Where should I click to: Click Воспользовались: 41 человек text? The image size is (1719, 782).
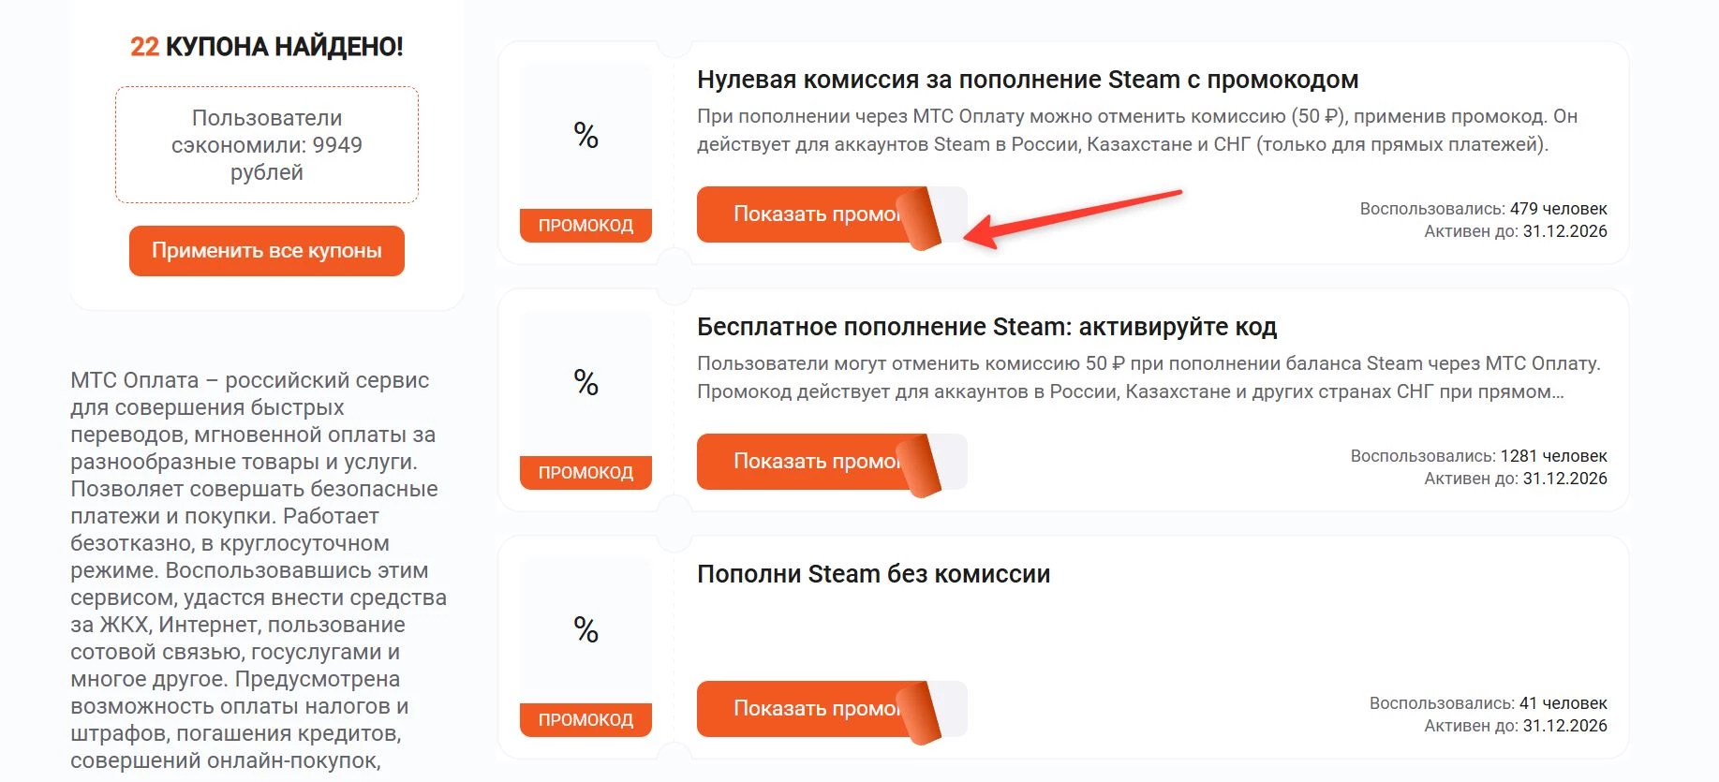tap(1488, 703)
